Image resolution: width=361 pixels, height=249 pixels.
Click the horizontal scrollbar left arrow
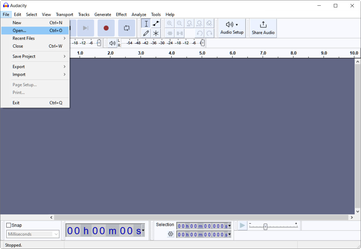pos(51,218)
